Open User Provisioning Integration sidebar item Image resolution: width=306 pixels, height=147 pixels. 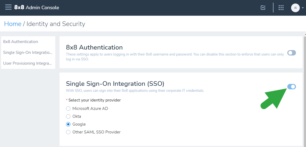click(28, 63)
